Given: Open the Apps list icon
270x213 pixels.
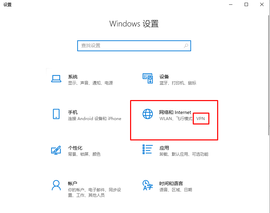Looking at the screenshot, I should click(148, 150).
